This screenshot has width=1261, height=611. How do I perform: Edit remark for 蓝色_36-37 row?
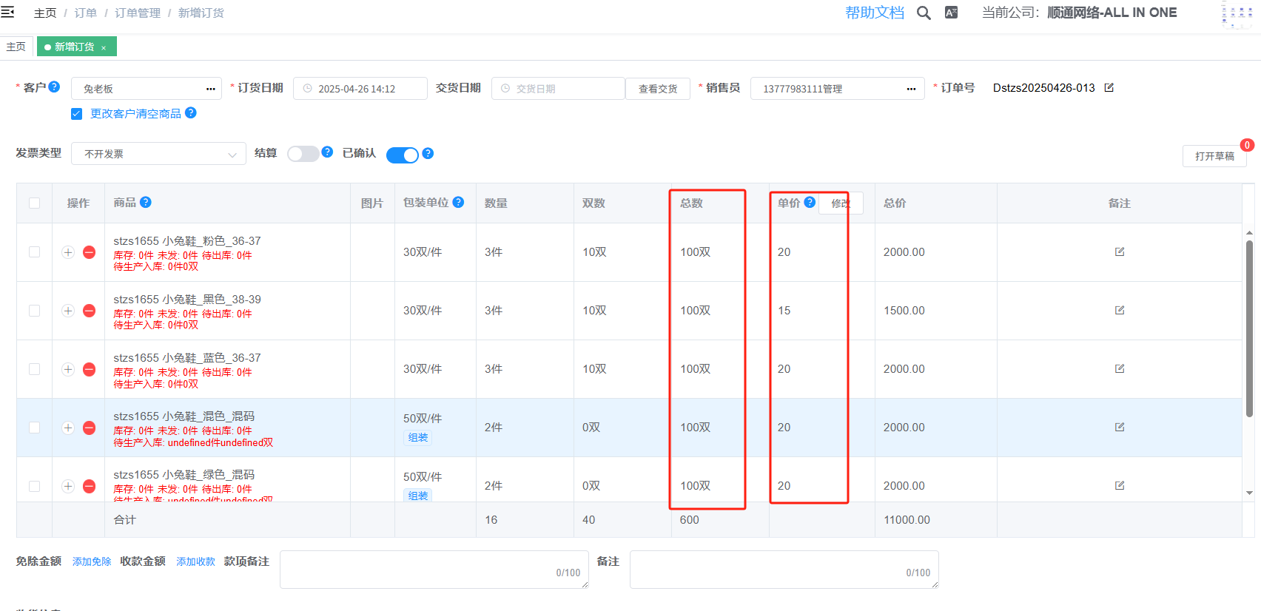[1119, 368]
